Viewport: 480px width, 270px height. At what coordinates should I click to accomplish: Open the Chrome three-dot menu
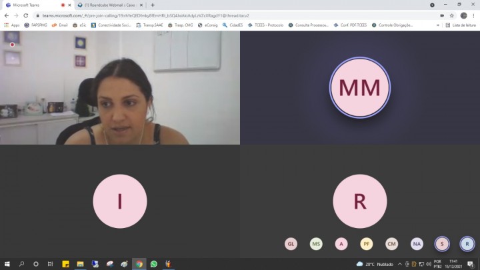point(474,15)
